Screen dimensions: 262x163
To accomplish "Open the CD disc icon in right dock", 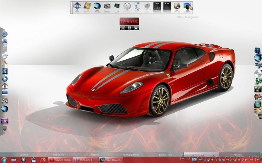I will [x=258, y=73].
